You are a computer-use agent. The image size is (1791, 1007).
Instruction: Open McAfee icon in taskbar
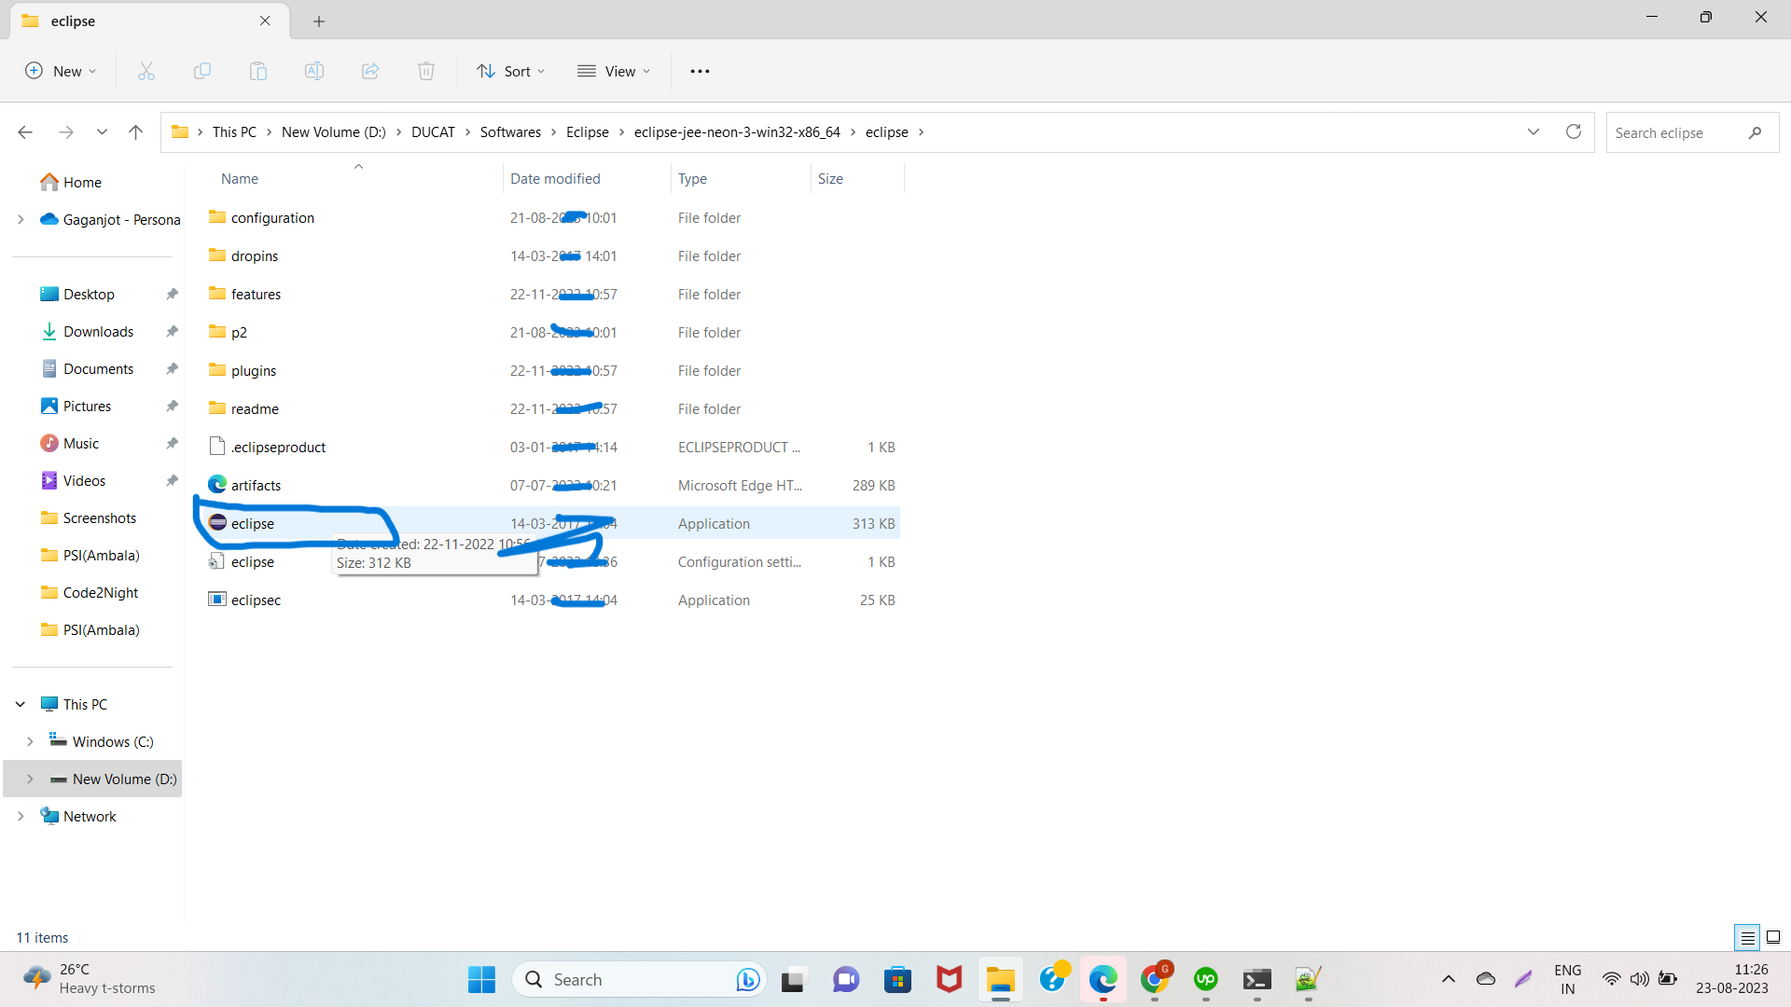[x=949, y=979]
